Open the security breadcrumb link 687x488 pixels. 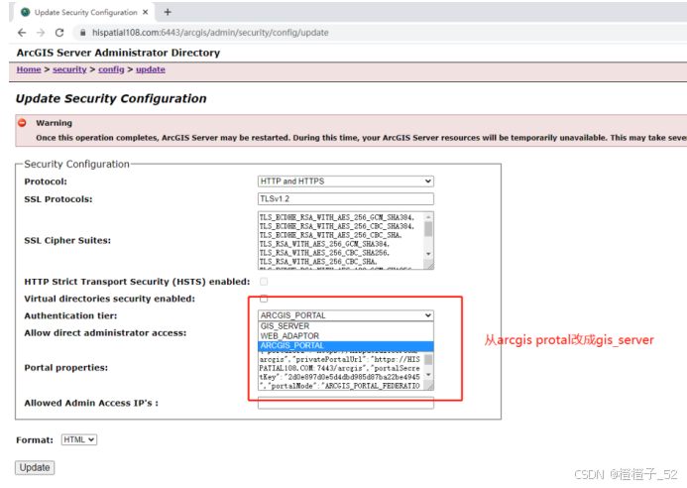tap(69, 69)
